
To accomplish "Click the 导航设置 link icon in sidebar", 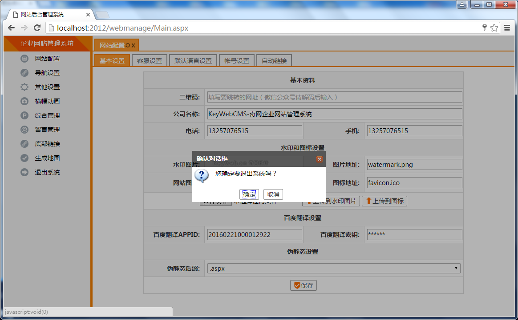I will click(24, 73).
